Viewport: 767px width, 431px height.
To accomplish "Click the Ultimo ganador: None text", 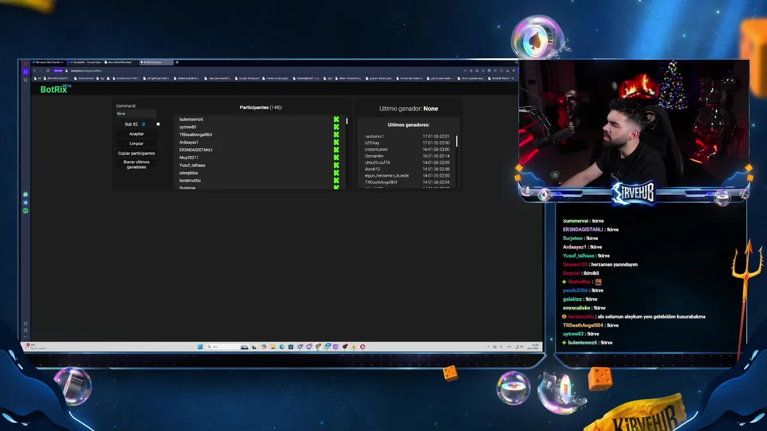I will [409, 109].
